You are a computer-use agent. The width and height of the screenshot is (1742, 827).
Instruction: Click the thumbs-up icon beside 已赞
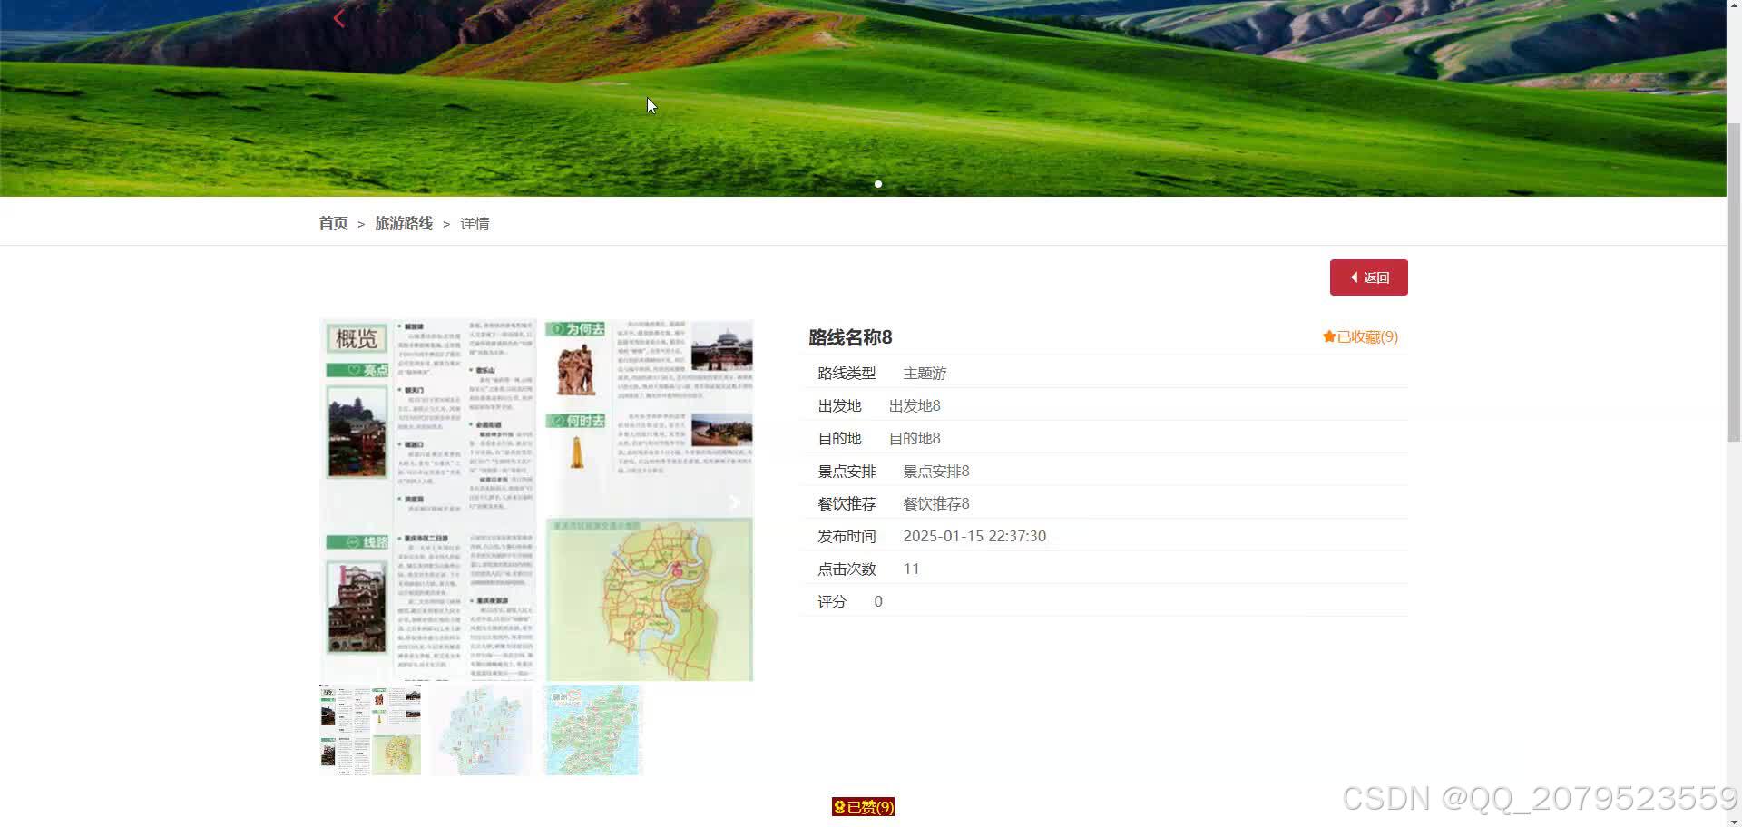point(839,806)
